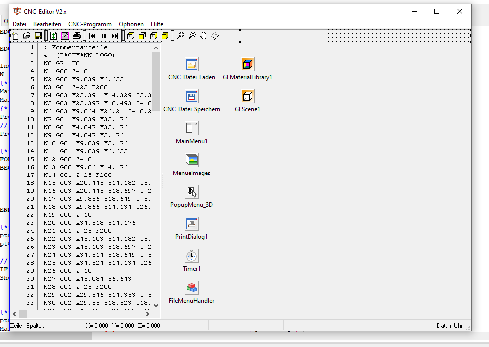The height and width of the screenshot is (347, 489).
Task: Select the GLMaterialLibrary1 component
Action: coord(248,64)
